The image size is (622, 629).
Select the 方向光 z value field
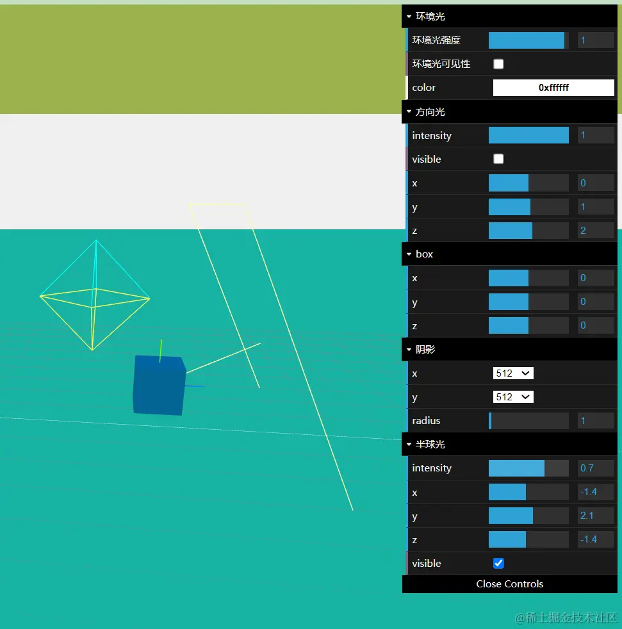(x=596, y=231)
